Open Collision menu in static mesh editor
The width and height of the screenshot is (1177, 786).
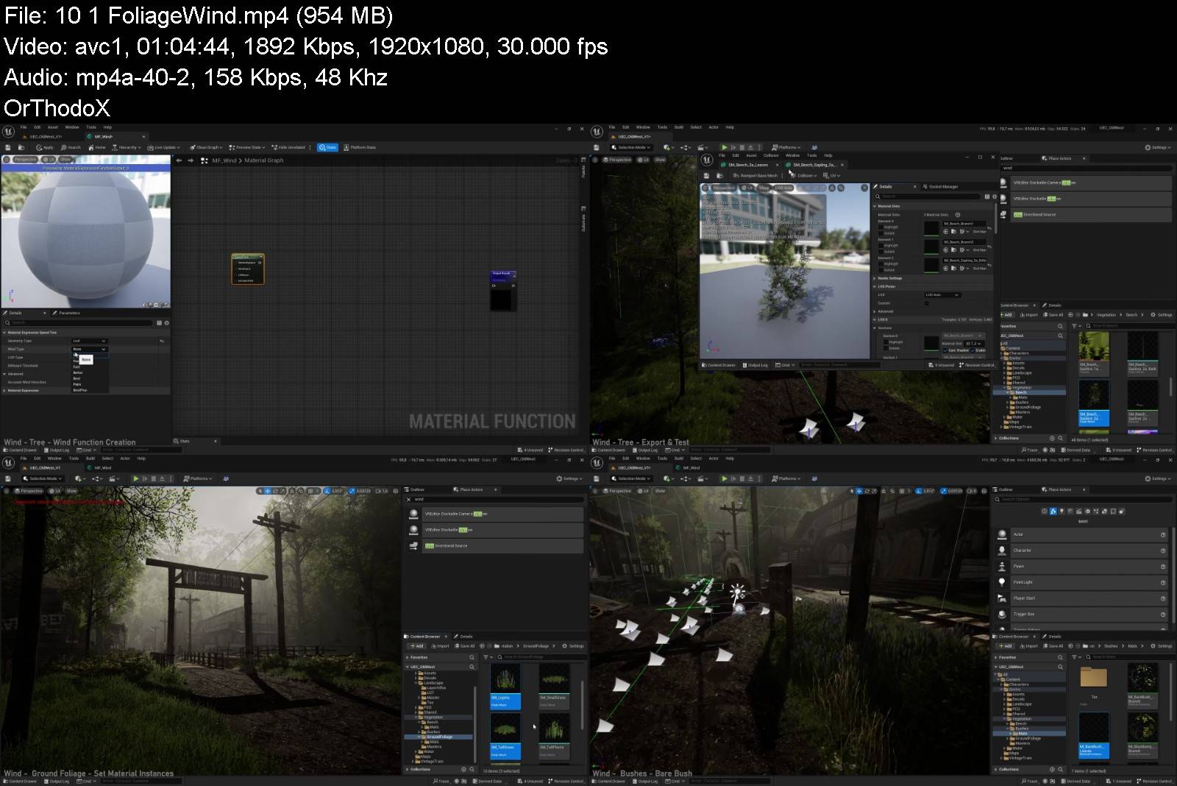771,155
